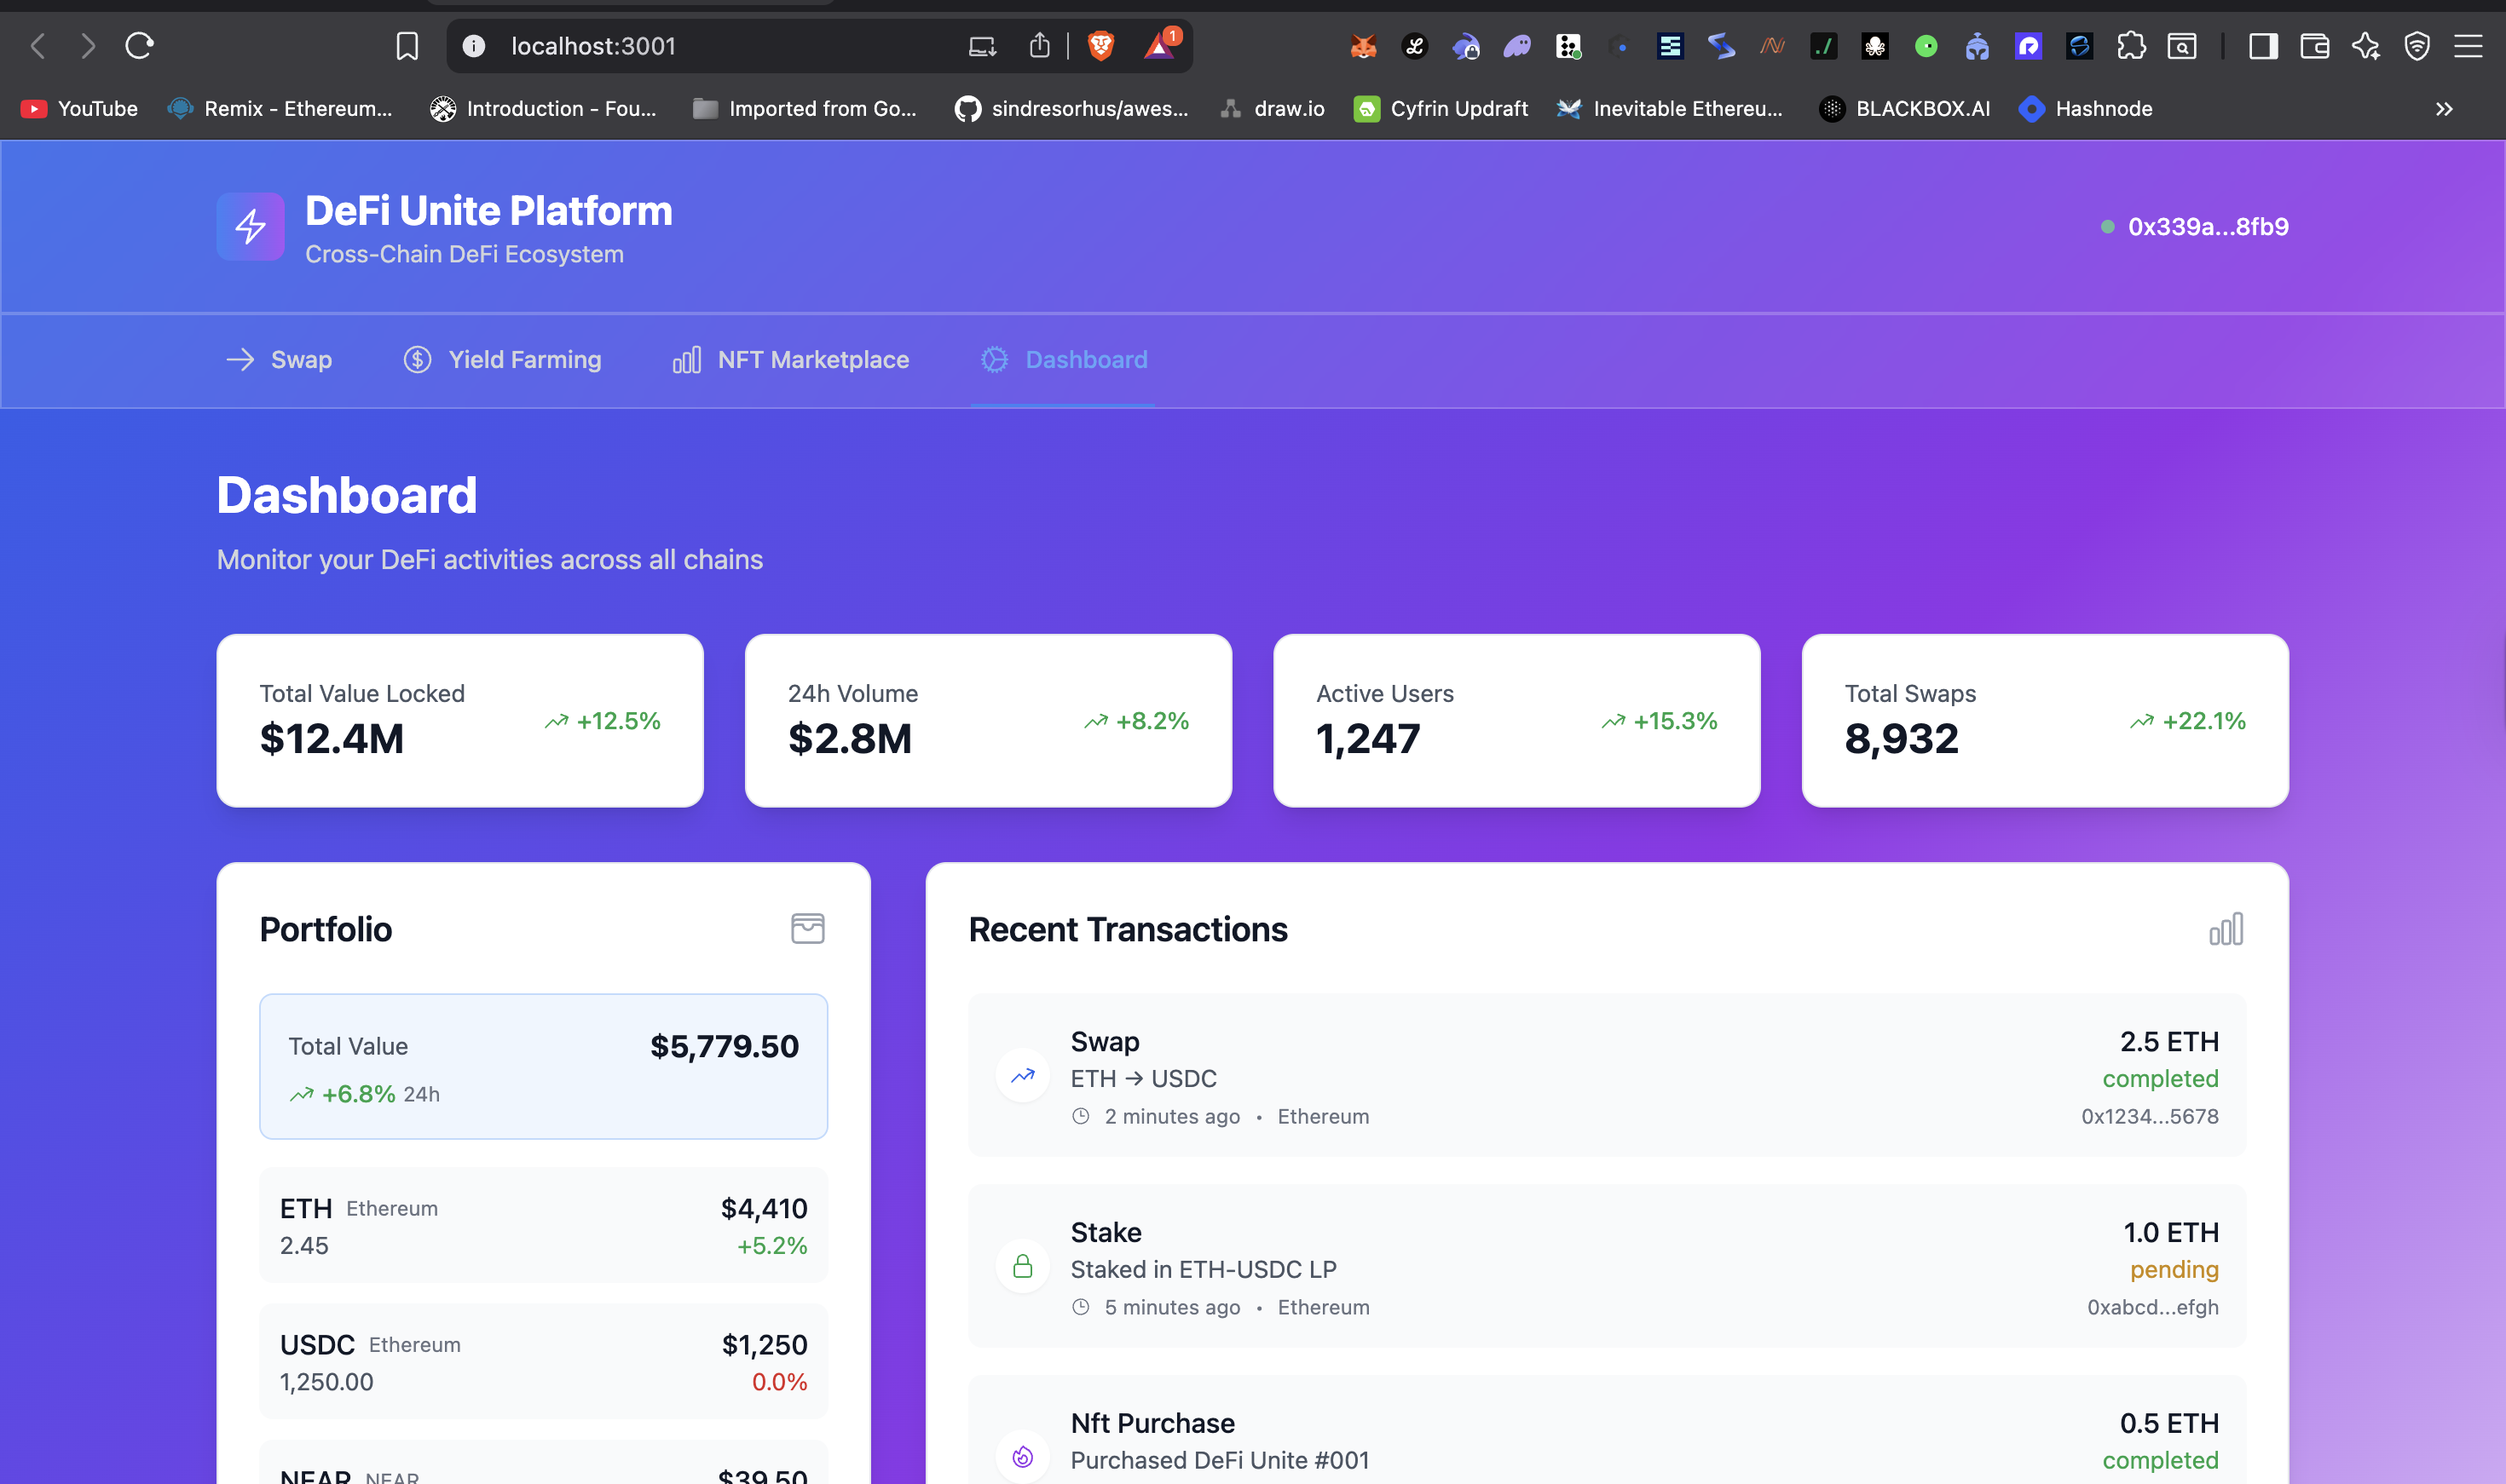The height and width of the screenshot is (1484, 2506).
Task: Click the screen cast icon in address bar
Action: point(981,46)
